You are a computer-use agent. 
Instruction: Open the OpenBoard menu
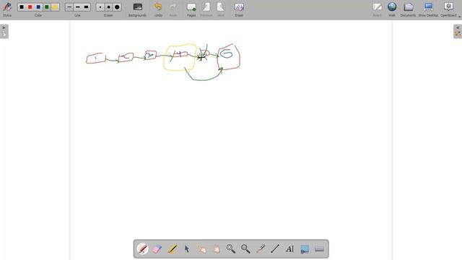coord(448,9)
